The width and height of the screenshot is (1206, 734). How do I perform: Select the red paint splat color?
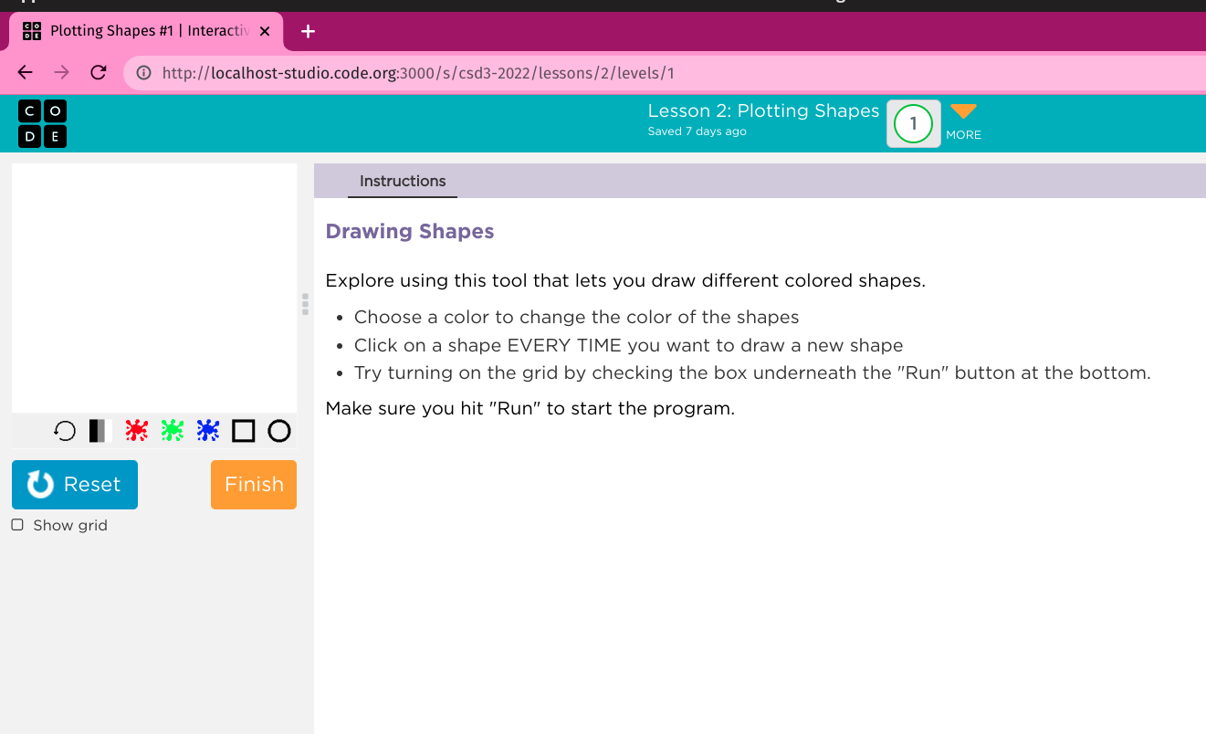coord(136,430)
